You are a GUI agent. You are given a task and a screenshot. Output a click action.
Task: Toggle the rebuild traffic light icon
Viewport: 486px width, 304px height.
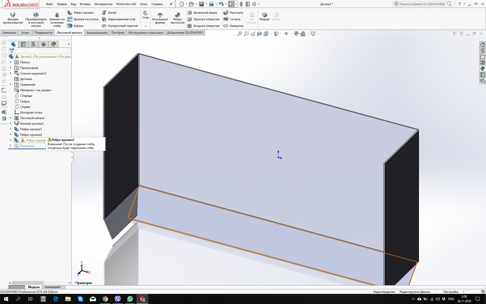[x=241, y=4]
